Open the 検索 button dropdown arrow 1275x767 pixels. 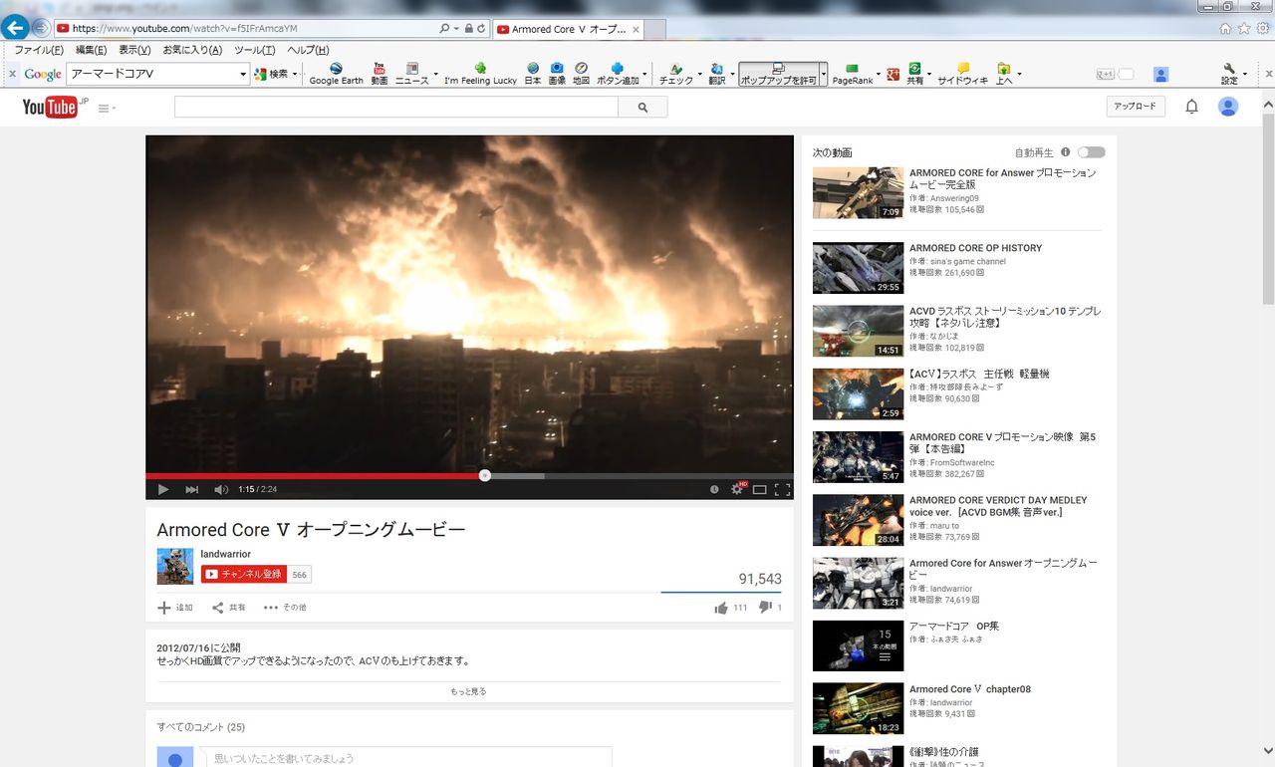(296, 74)
